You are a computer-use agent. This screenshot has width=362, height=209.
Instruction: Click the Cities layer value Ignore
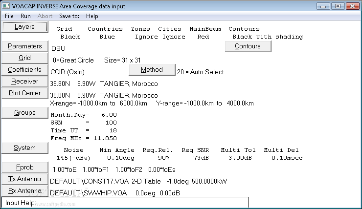coord(174,37)
